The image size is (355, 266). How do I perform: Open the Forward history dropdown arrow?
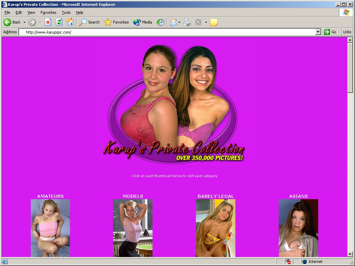[x=40, y=22]
